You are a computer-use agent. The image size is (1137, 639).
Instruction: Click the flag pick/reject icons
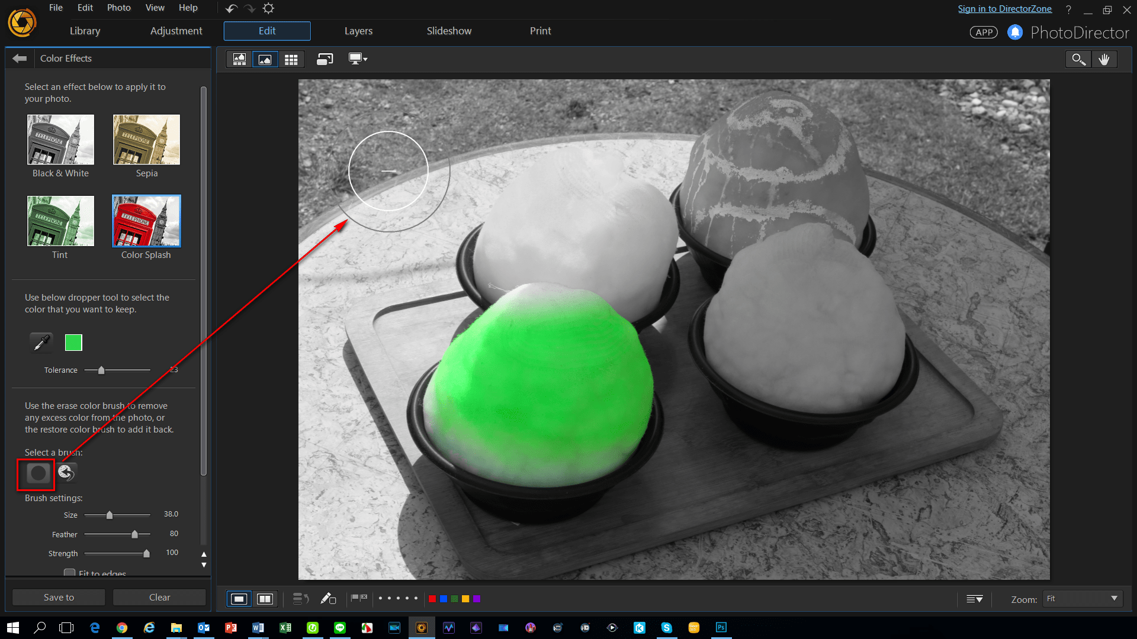359,598
